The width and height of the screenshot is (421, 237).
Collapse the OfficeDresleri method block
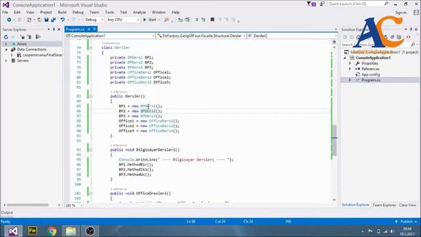coord(91,194)
